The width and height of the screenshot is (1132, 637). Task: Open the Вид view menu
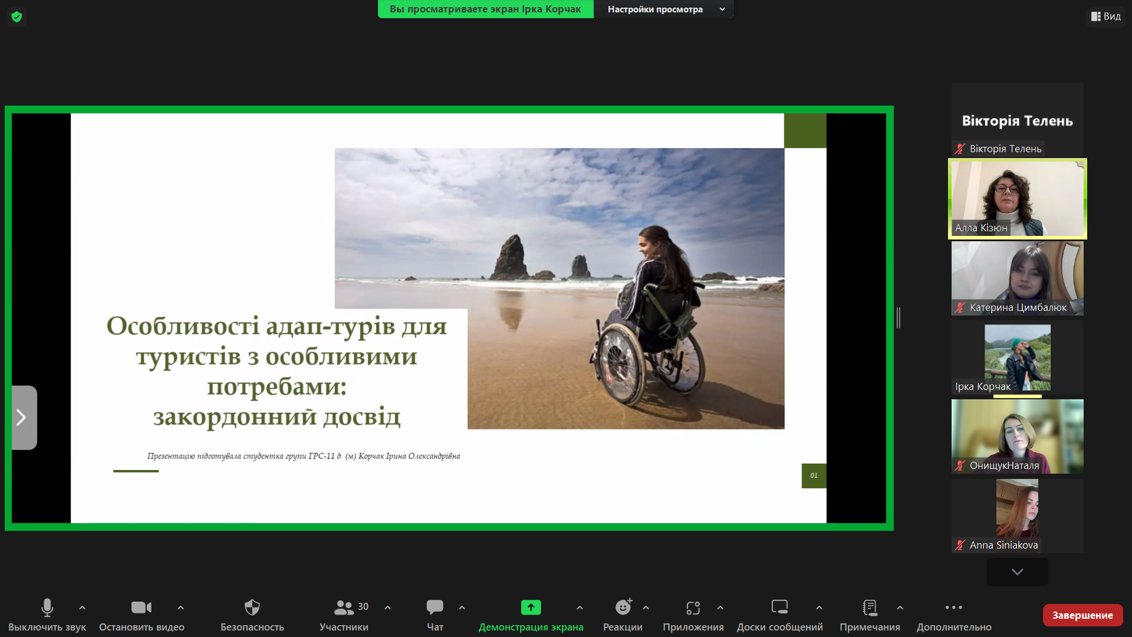pos(1105,17)
